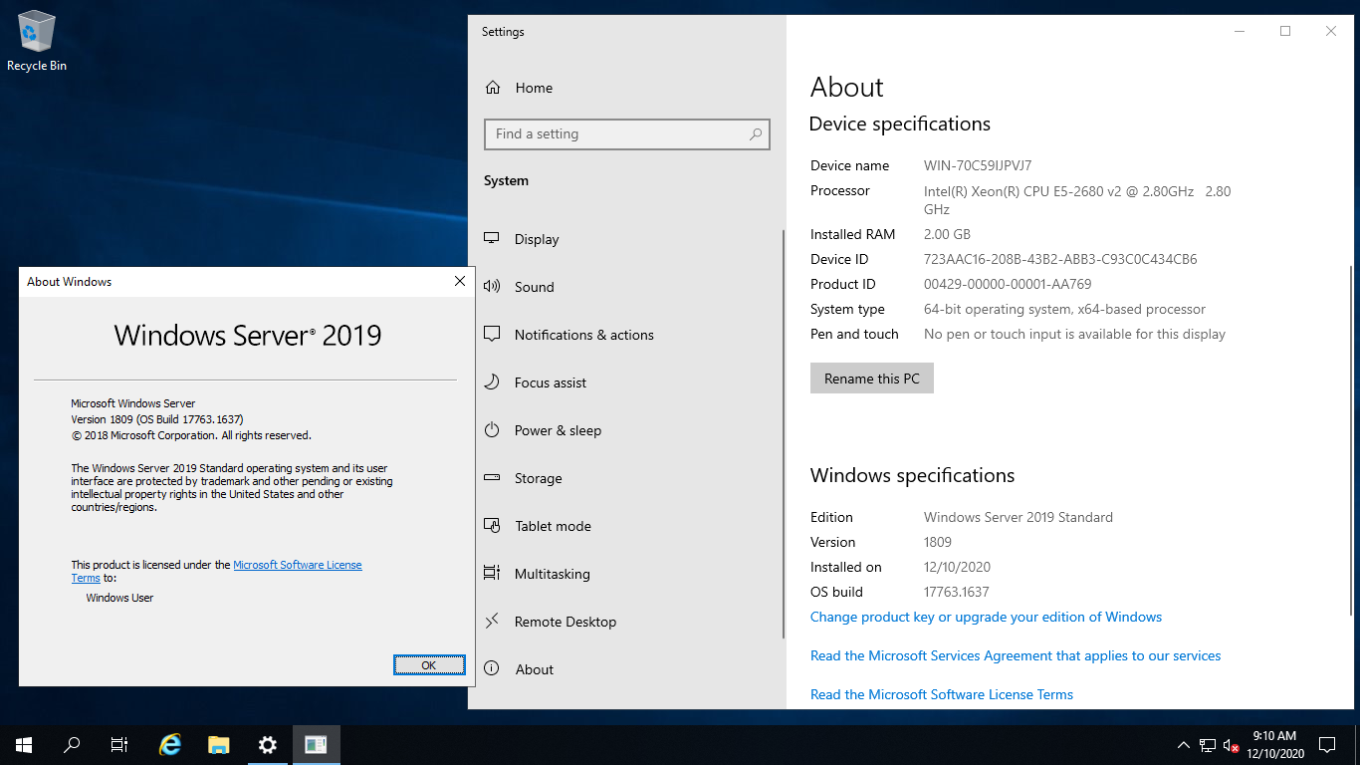Click Rename this PC button

(872, 379)
